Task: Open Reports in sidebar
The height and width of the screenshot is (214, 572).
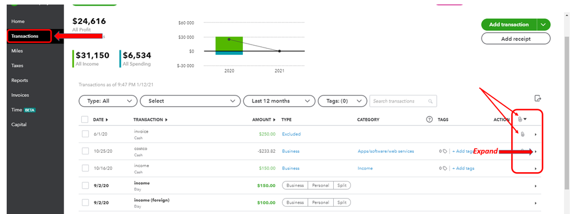Action: (19, 80)
